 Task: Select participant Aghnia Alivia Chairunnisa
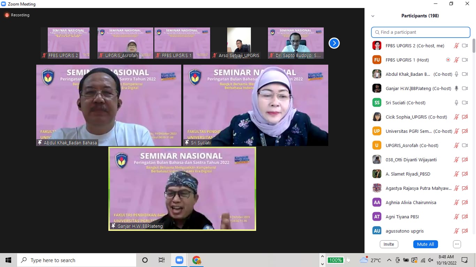point(411,202)
